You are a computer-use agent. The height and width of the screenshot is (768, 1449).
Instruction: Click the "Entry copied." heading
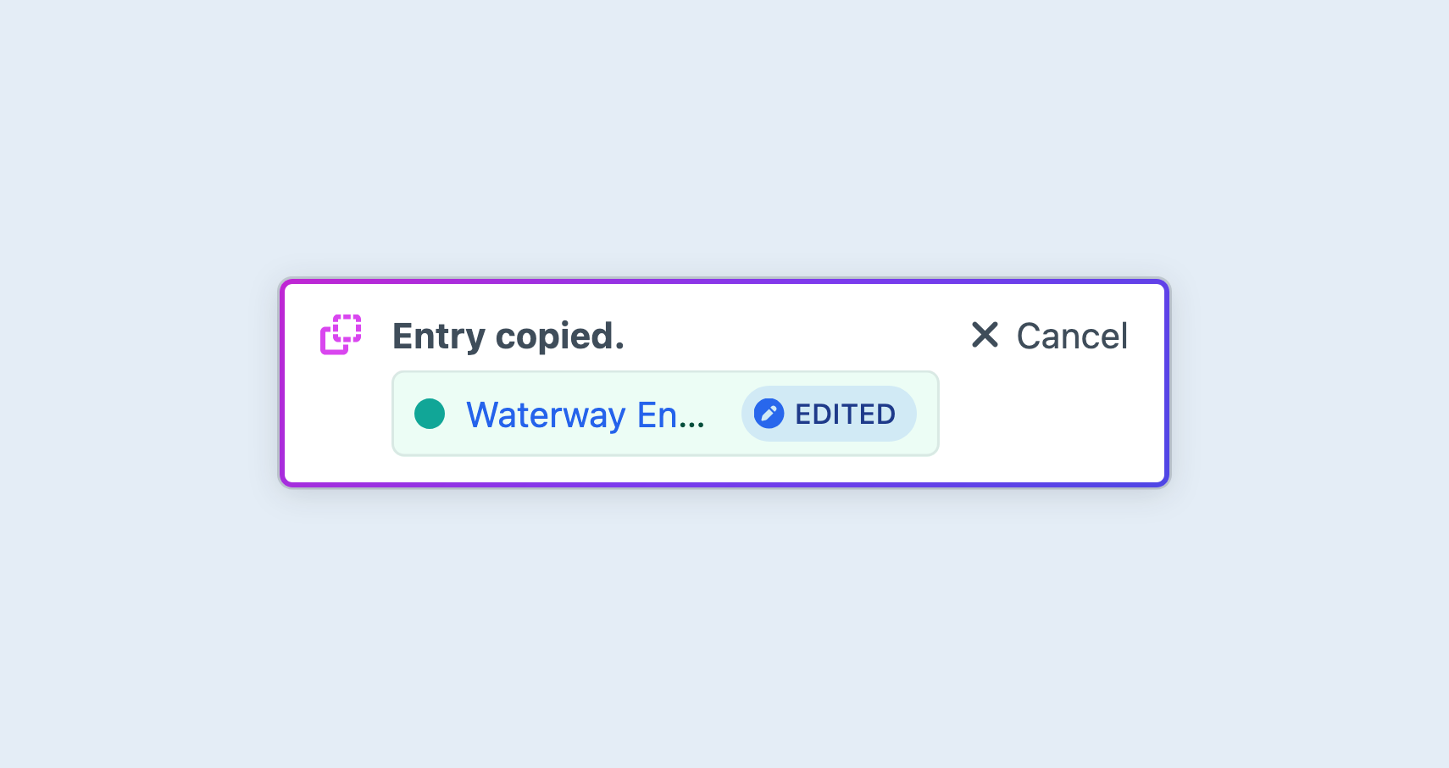click(508, 336)
